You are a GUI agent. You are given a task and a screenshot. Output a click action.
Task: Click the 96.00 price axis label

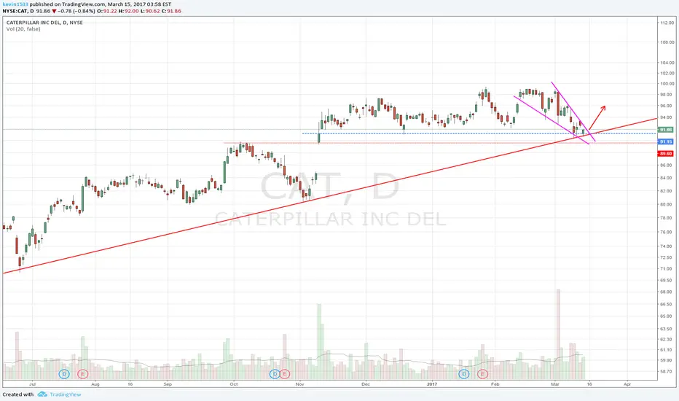667,106
